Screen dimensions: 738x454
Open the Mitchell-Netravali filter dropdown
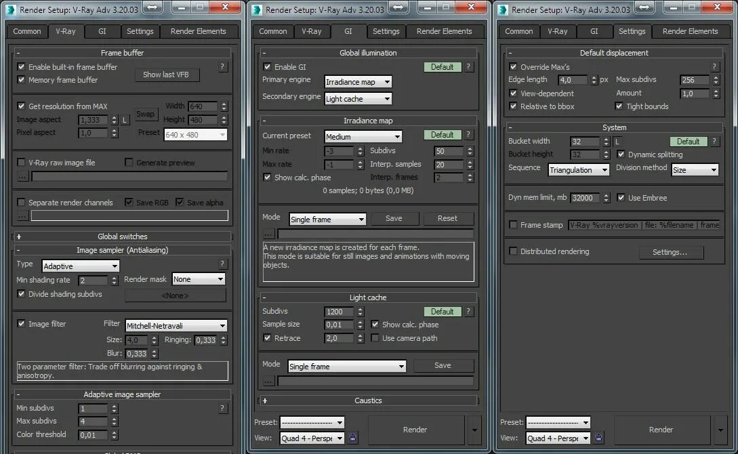(176, 325)
